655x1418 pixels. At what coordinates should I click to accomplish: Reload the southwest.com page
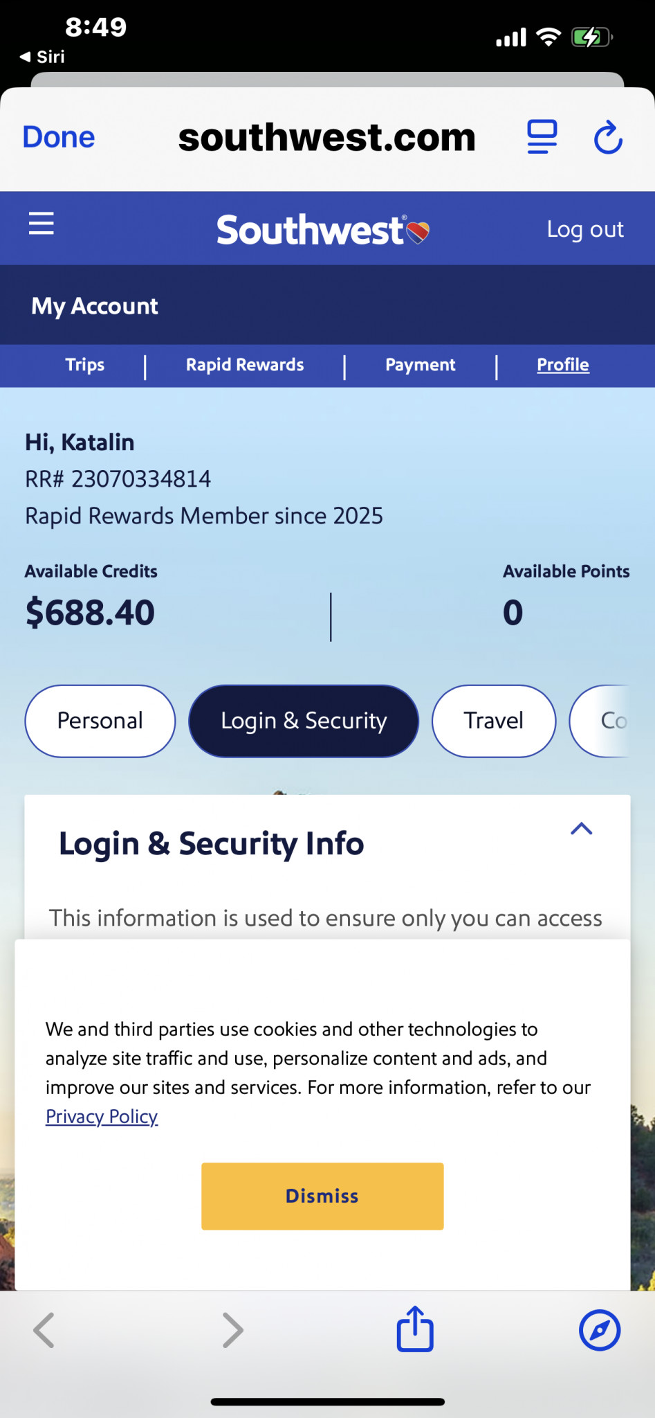(608, 137)
